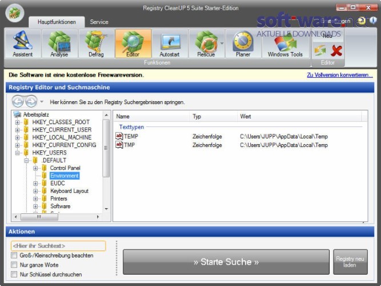Viewport: 381px width, 286px height.
Task: Click the Printers folder icon
Action: 44,198
